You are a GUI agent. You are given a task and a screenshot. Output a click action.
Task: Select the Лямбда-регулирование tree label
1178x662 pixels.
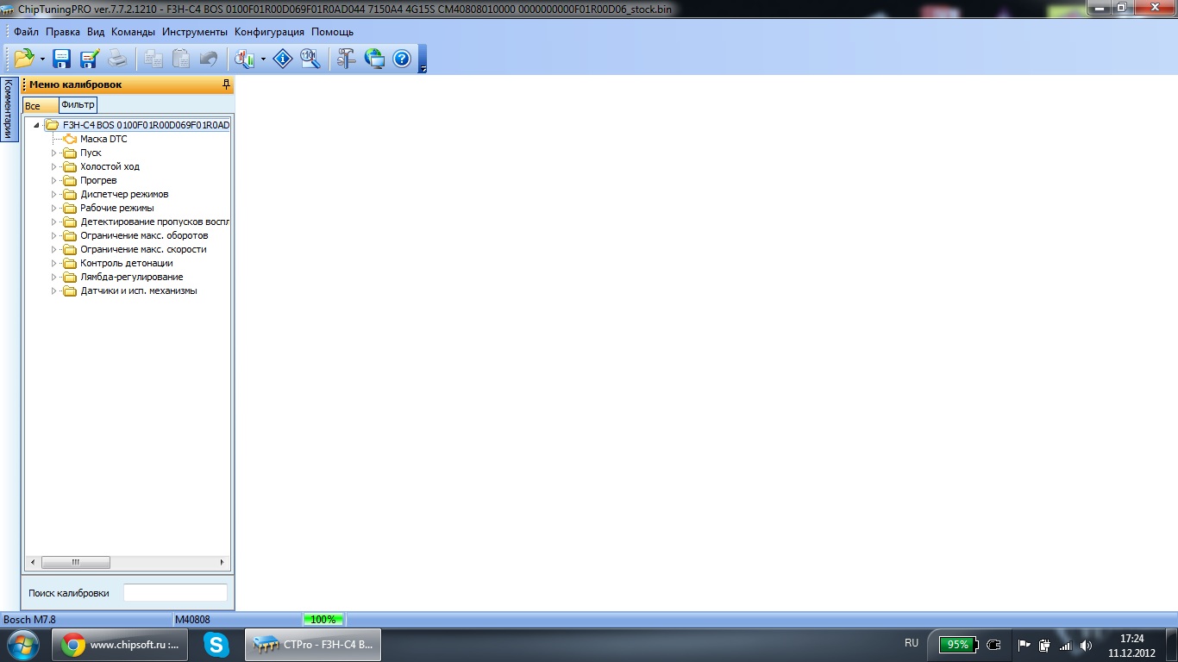pyautogui.click(x=131, y=277)
